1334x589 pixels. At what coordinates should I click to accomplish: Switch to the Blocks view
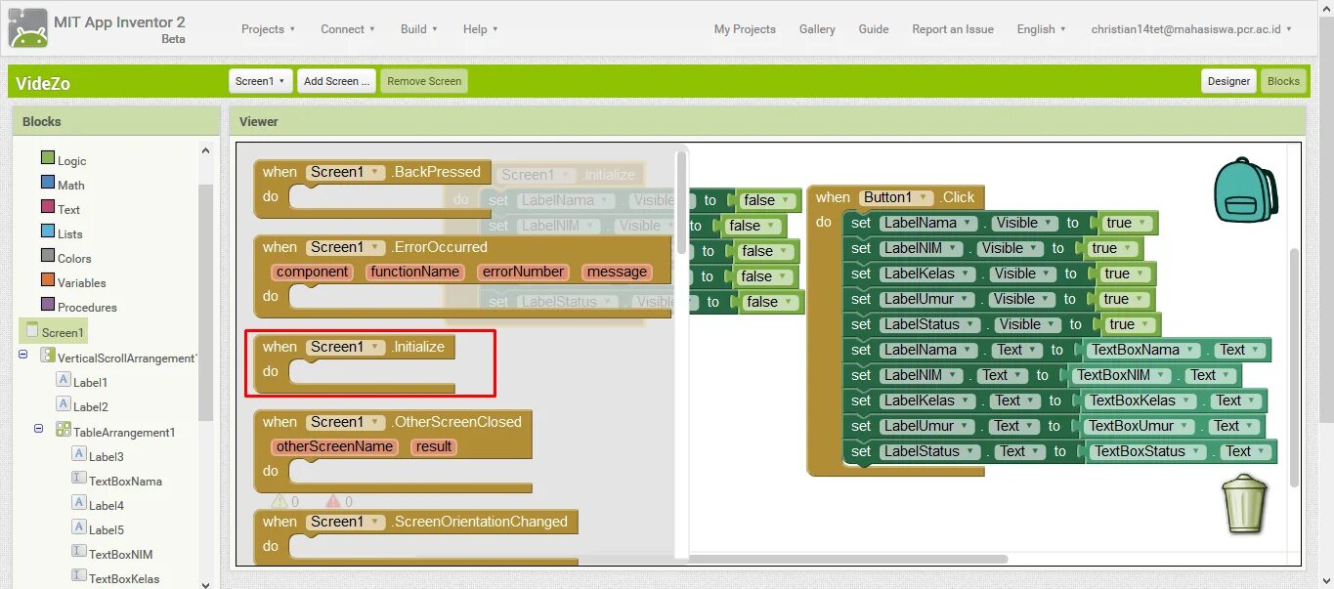[1283, 81]
